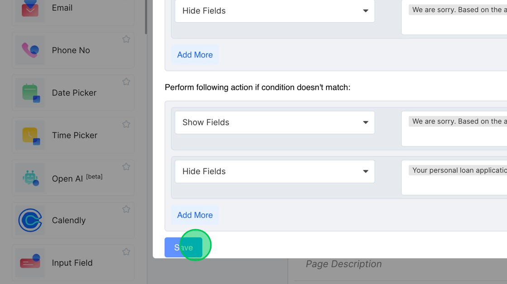Select the Phone No field icon
The width and height of the screenshot is (507, 284).
(x=30, y=50)
